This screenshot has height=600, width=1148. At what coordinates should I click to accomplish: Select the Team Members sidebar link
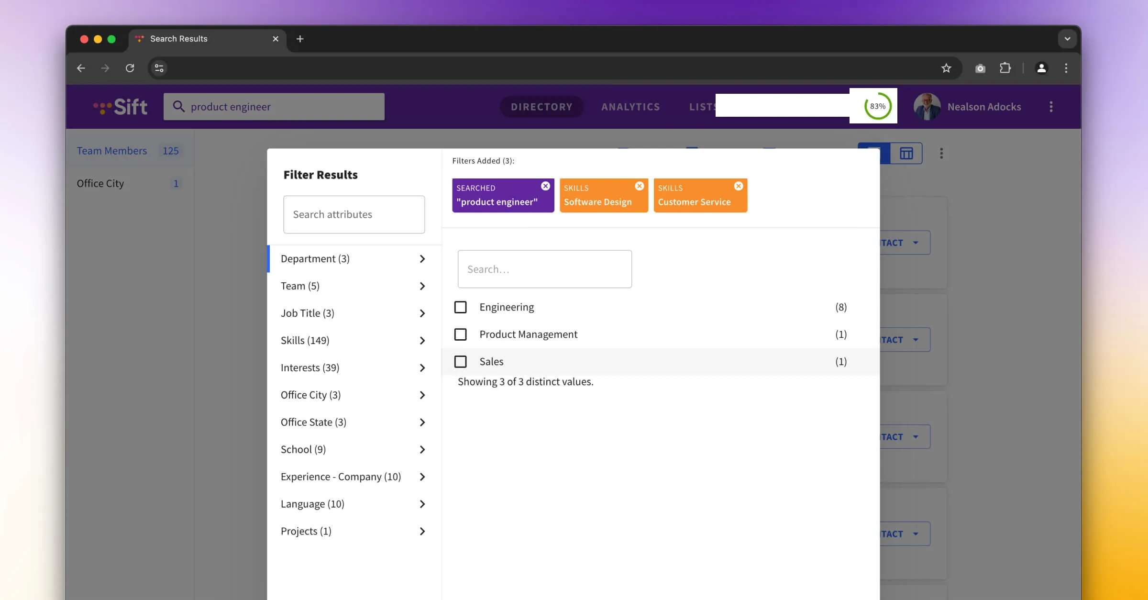click(112, 151)
